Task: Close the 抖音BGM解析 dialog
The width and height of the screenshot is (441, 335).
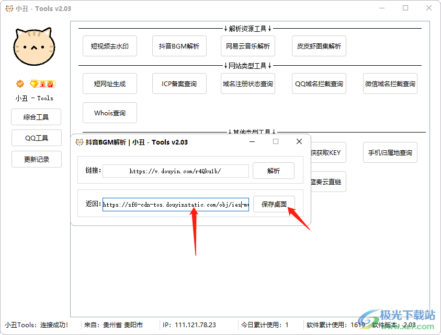Action: coord(299,142)
